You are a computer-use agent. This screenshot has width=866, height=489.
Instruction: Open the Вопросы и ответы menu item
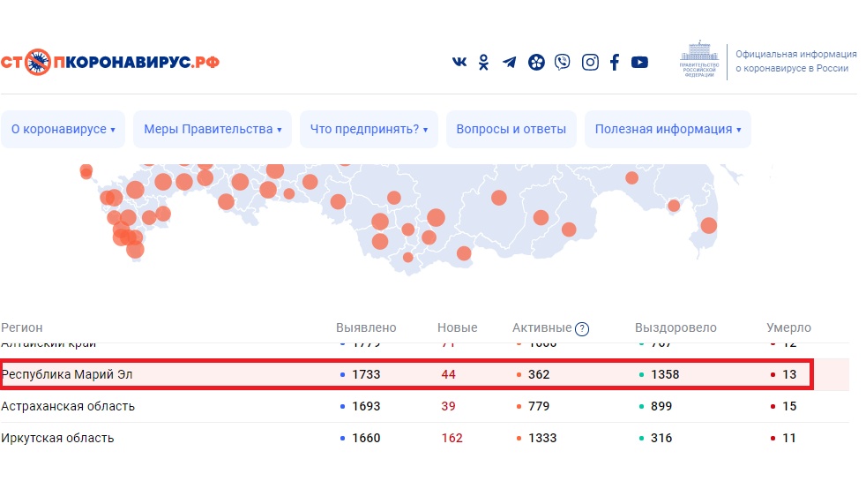[511, 130]
